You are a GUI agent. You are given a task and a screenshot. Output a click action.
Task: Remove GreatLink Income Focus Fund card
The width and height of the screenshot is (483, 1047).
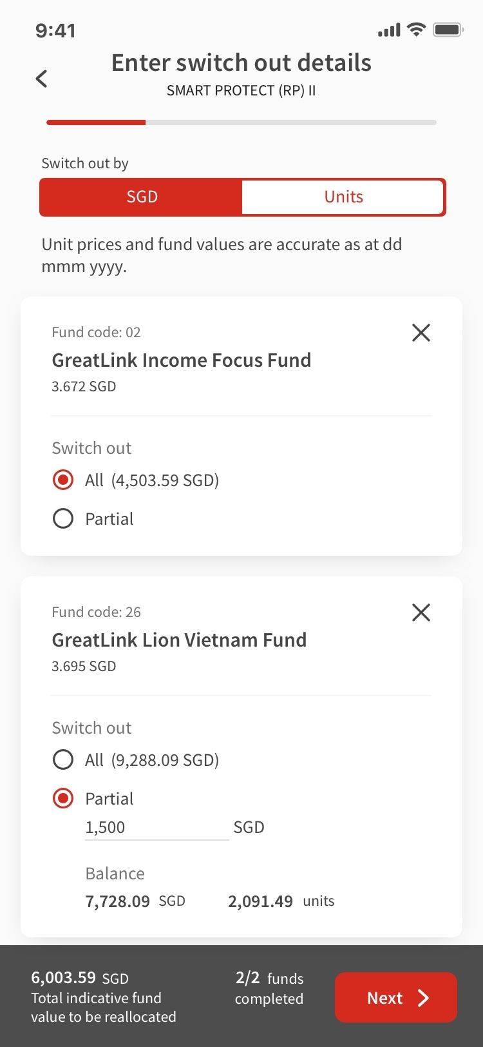[421, 333]
